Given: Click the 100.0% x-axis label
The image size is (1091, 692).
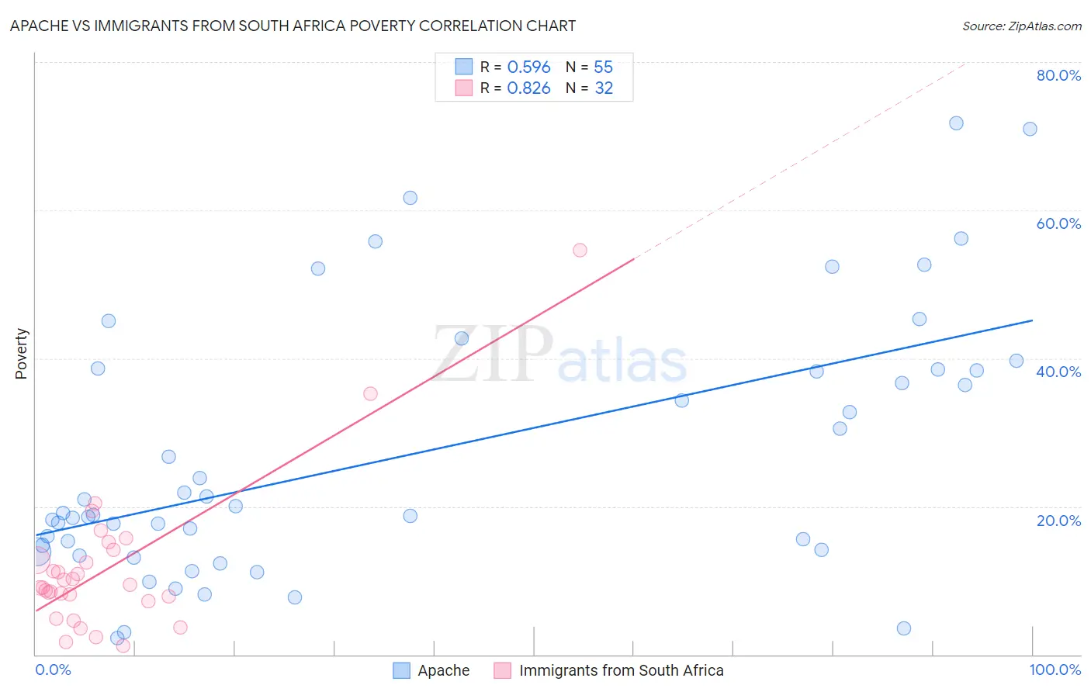Looking at the screenshot, I should click(x=1055, y=670).
